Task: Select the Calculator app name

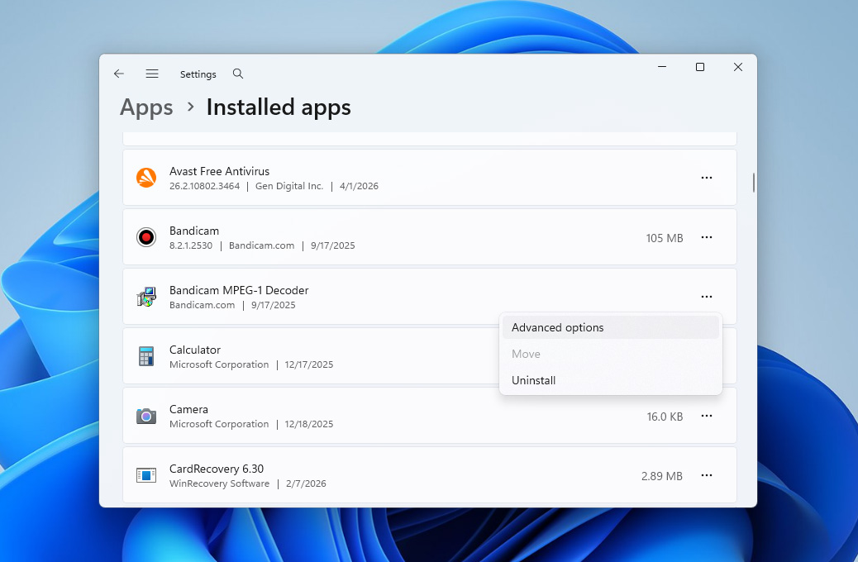Action: click(195, 350)
